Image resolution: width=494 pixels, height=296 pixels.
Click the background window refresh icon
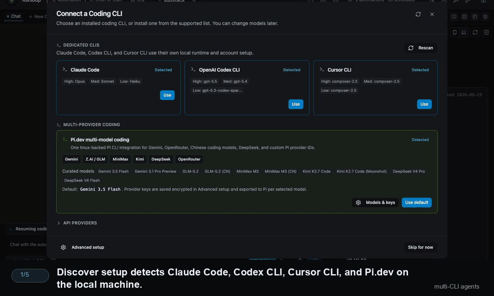(475, 32)
